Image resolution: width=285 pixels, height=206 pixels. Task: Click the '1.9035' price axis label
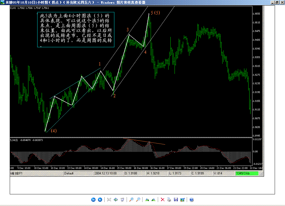point(256,127)
